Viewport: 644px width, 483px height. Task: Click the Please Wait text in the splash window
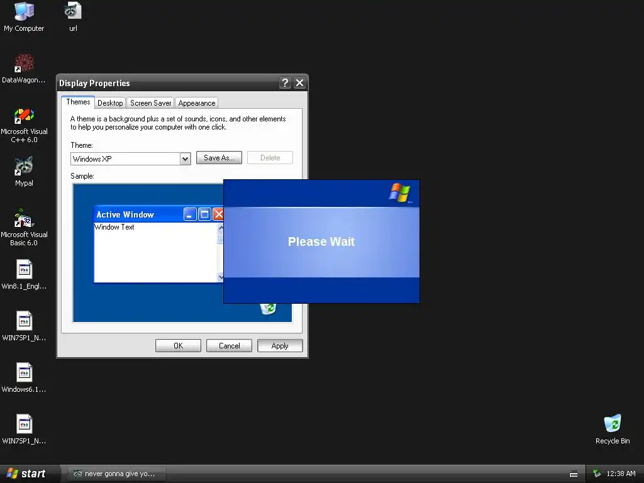(321, 242)
